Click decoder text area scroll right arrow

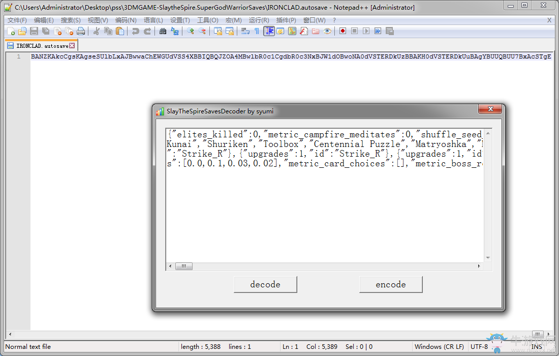[479, 266]
